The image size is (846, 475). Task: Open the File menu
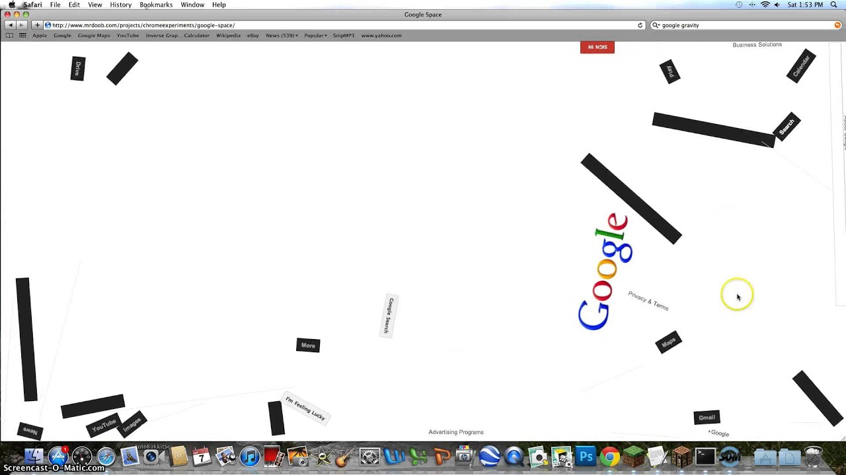(56, 5)
